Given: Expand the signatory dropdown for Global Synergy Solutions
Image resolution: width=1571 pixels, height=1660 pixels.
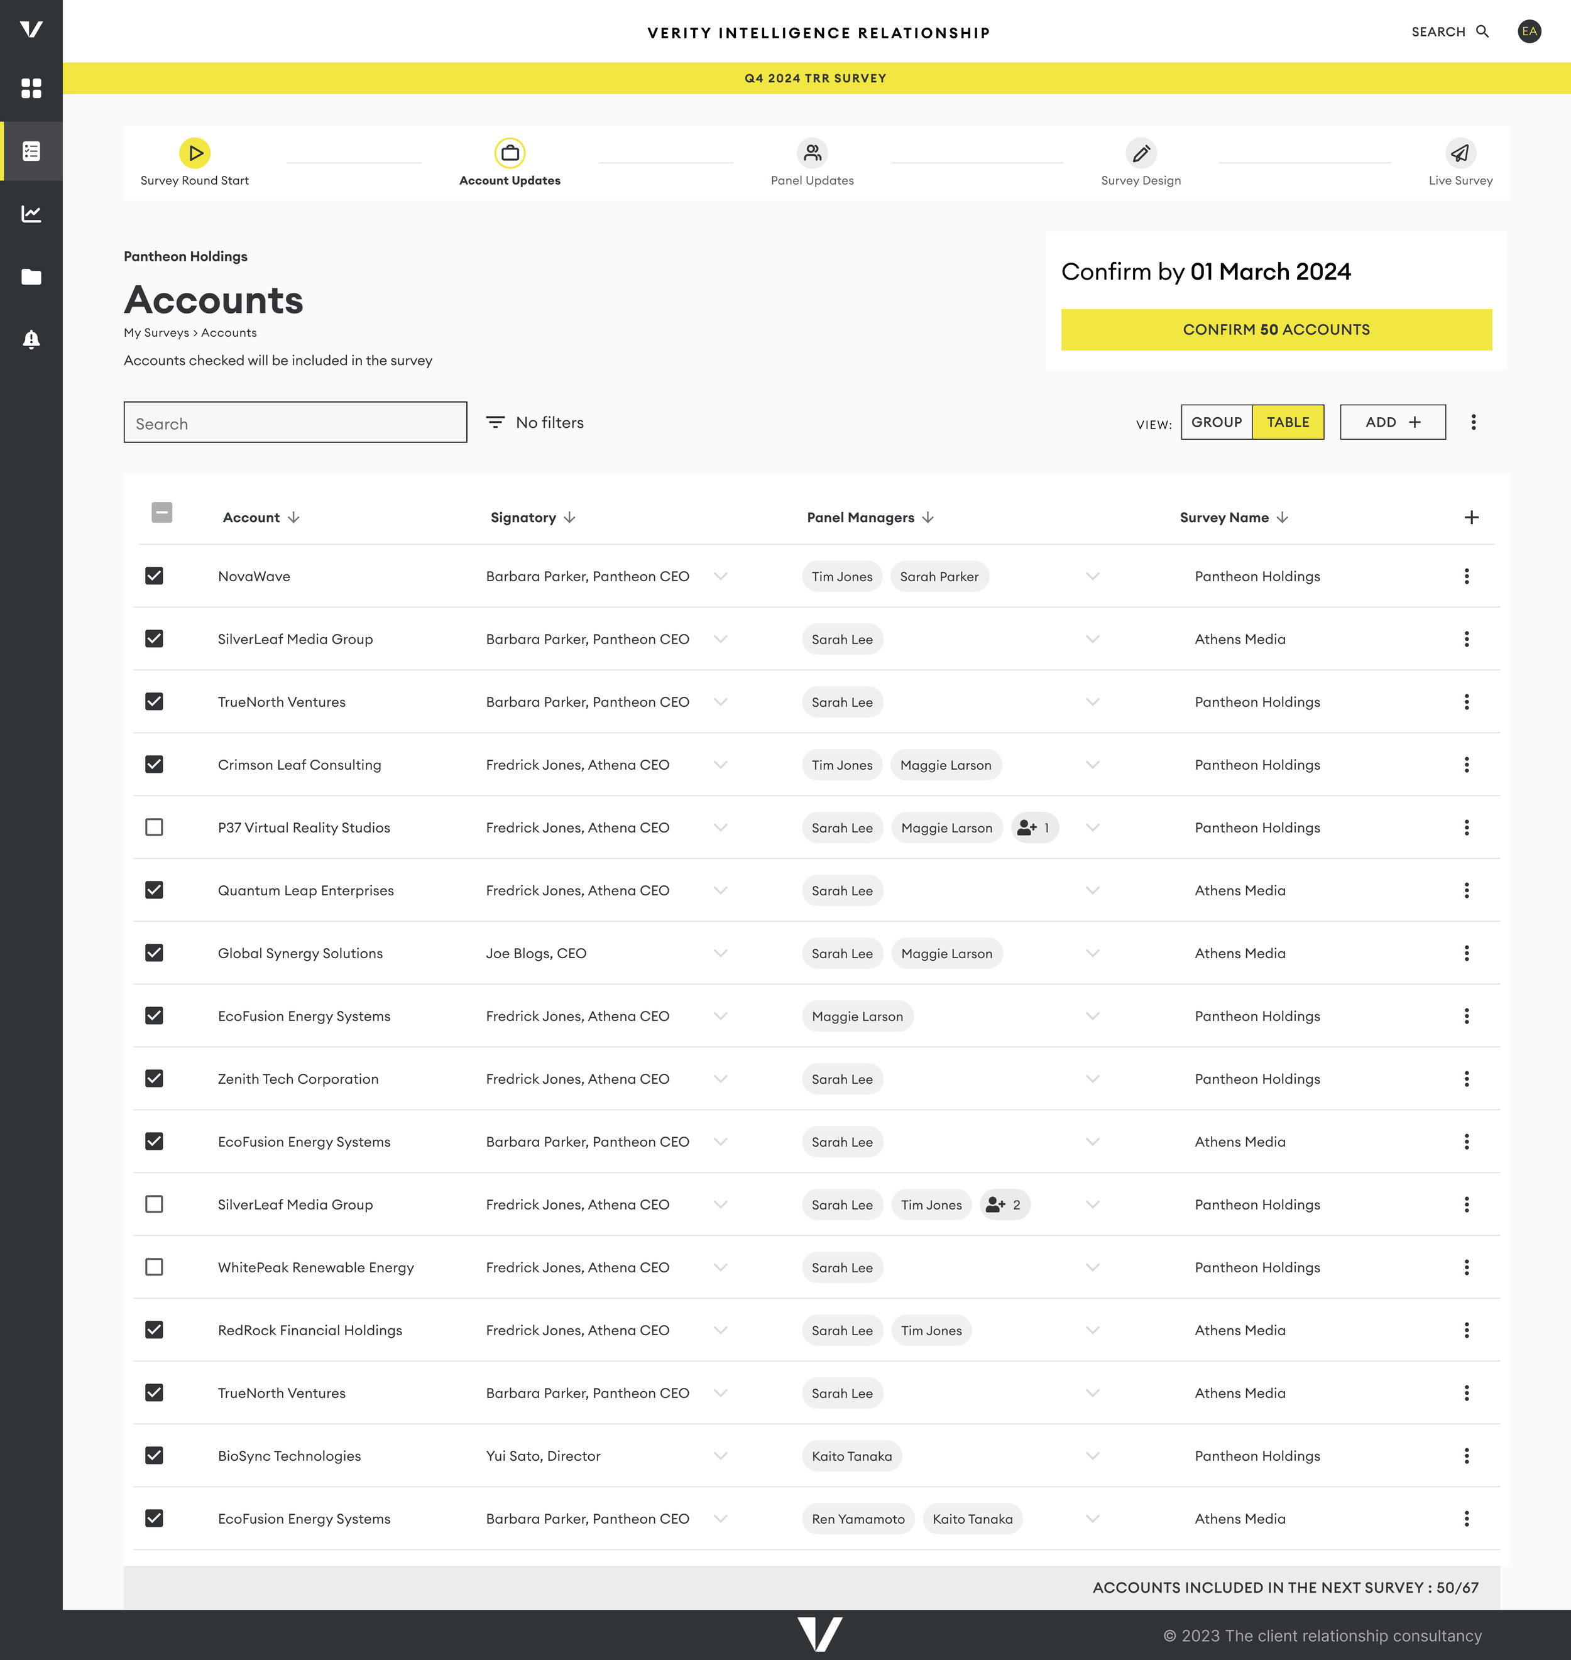Looking at the screenshot, I should (720, 953).
